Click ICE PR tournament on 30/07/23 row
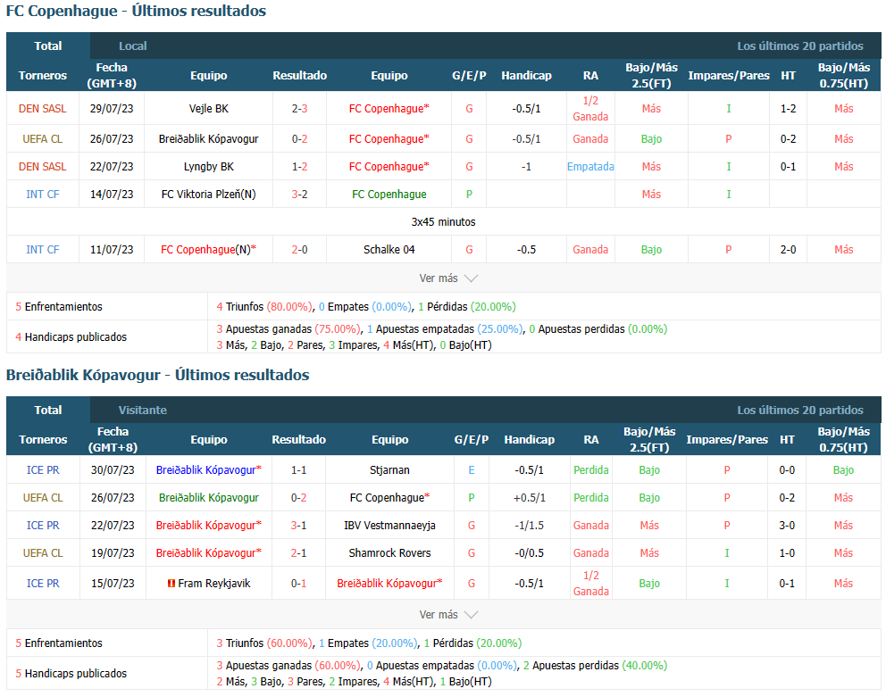The image size is (886, 697). (x=43, y=470)
